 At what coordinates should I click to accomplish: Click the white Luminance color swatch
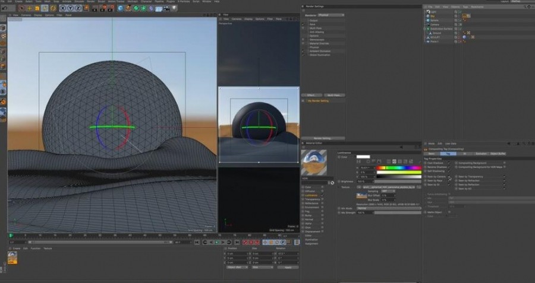click(x=363, y=157)
